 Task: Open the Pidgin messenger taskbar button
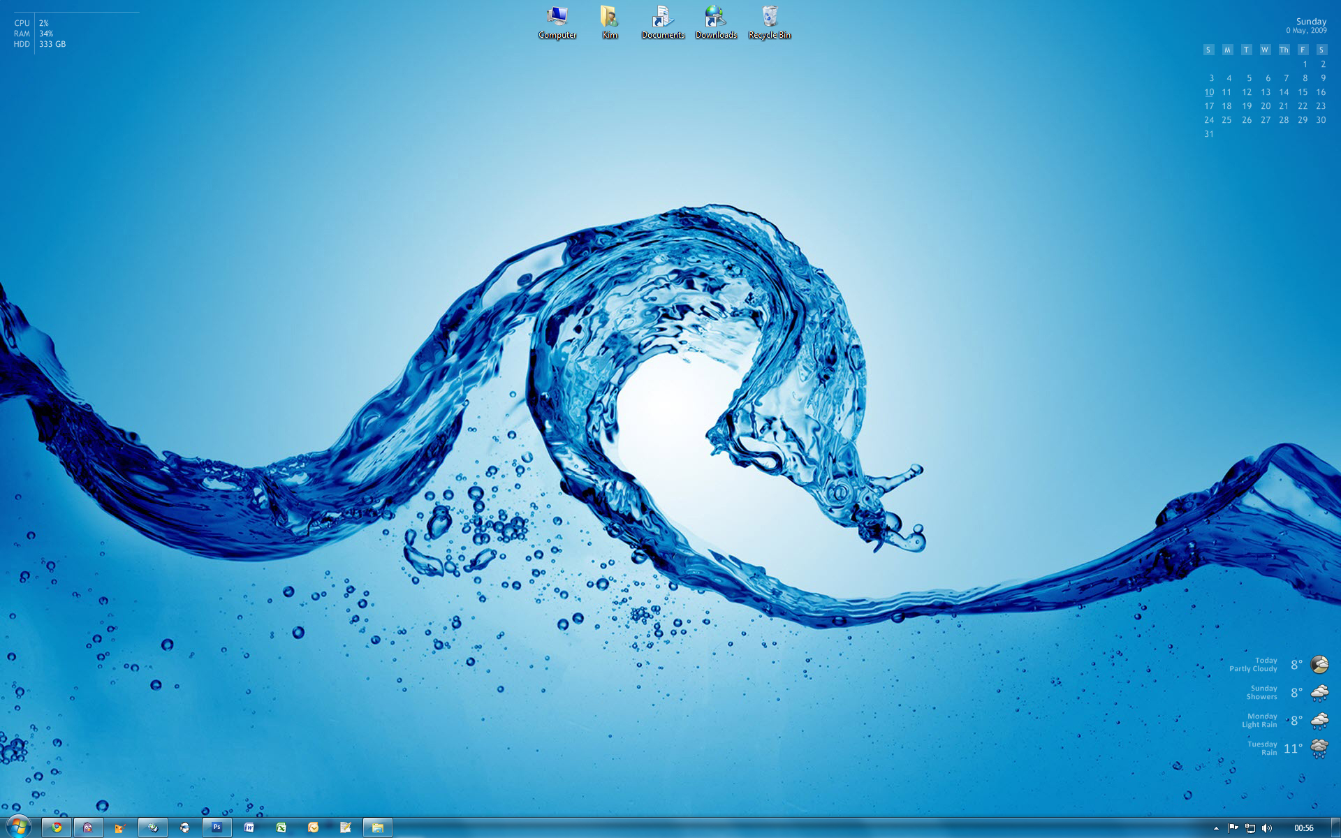pyautogui.click(x=88, y=828)
